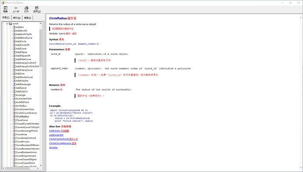Viewport: 303px width, 172px height.
Task: Open the Options (选项) toolbar icon
Action: (x=37, y=8)
